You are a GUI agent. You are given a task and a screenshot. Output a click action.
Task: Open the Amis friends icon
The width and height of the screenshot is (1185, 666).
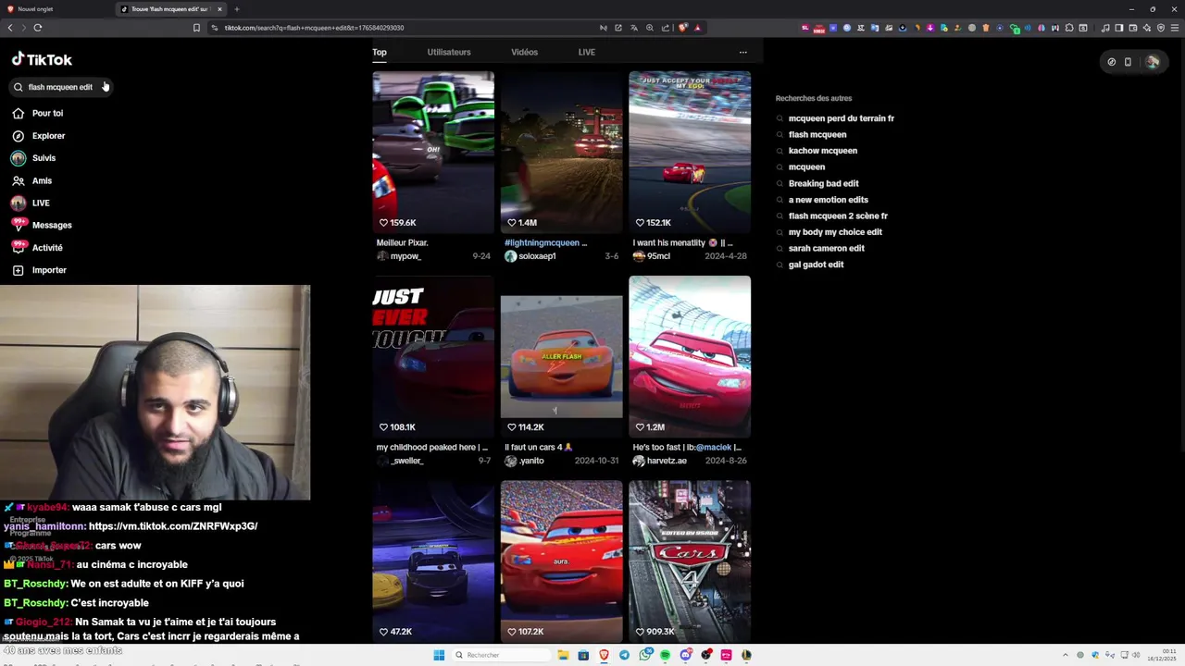[18, 180]
